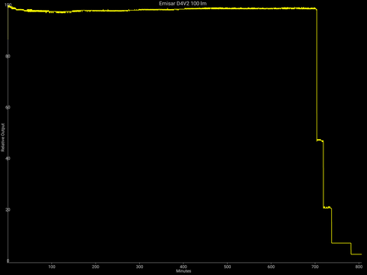Click the 20 label on the output axis
Viewport: 367px width, 275px height.
(8, 210)
